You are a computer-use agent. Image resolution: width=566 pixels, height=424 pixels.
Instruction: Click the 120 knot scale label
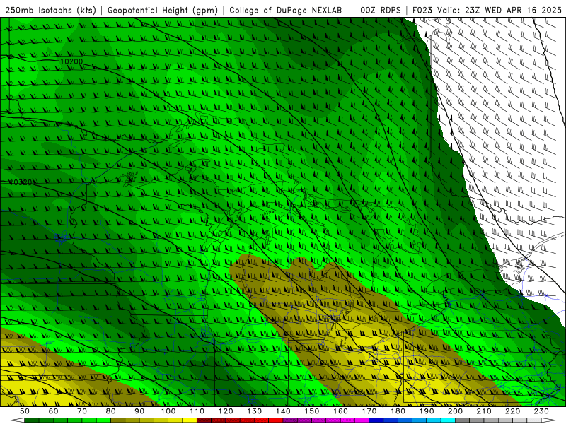coord(226,411)
